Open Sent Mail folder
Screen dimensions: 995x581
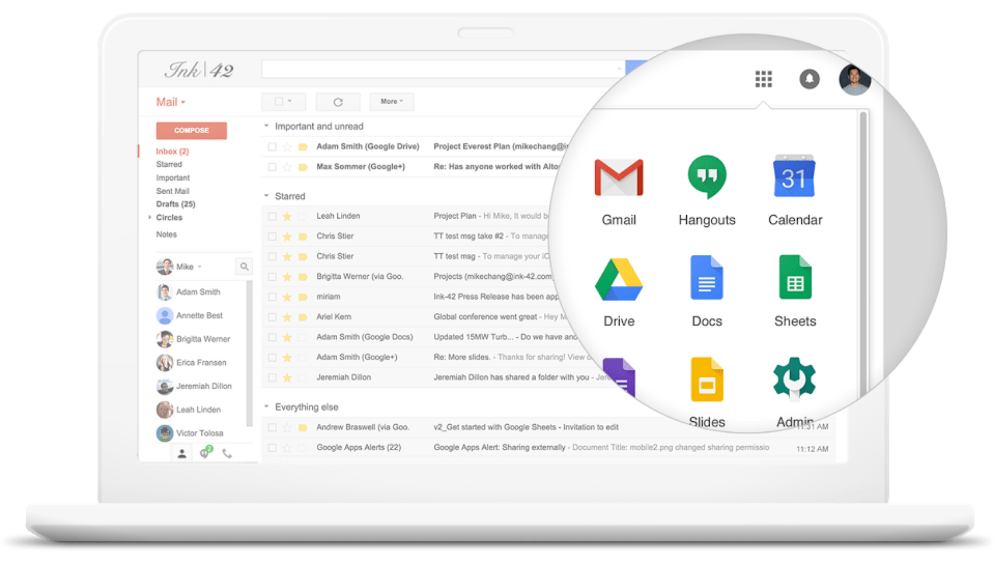pyautogui.click(x=173, y=191)
